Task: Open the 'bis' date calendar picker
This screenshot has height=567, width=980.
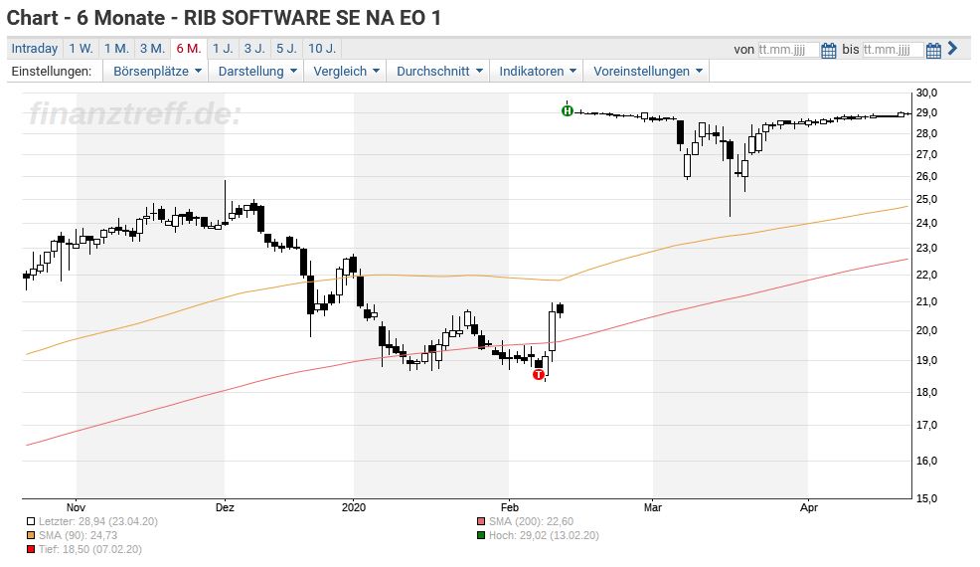Action: tap(933, 50)
